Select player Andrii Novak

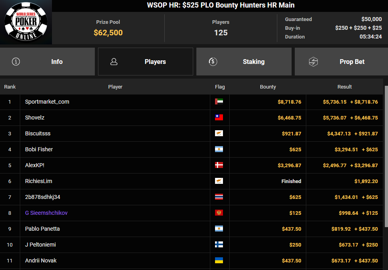click(x=41, y=260)
